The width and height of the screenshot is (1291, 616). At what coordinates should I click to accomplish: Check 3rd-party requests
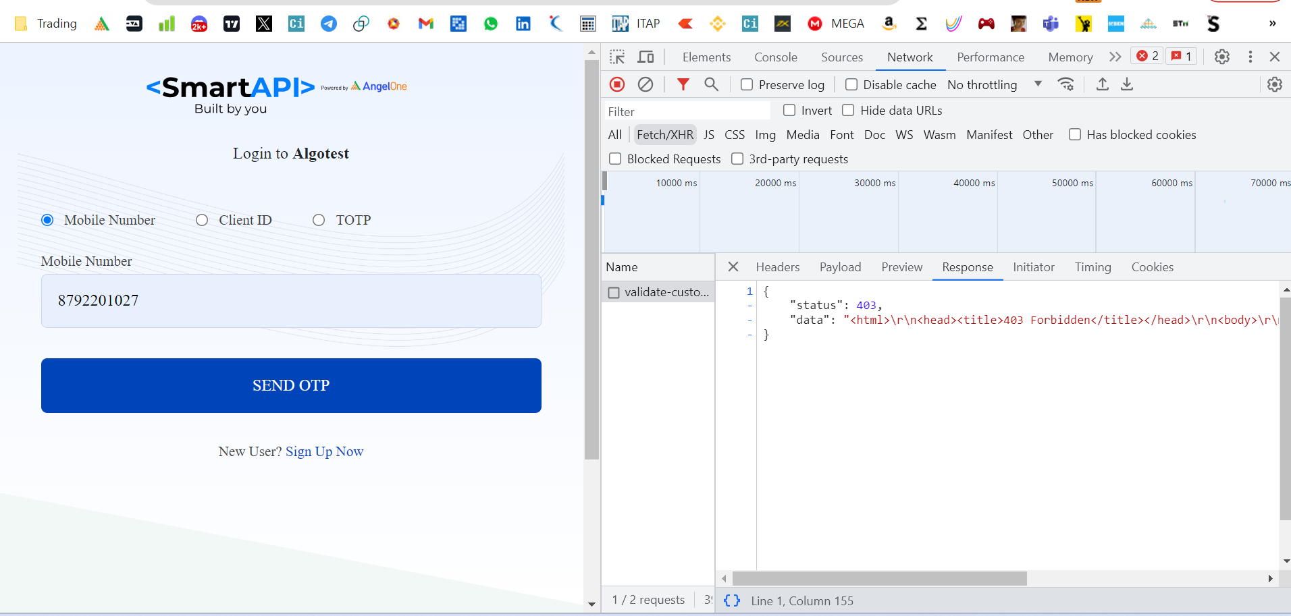(737, 159)
